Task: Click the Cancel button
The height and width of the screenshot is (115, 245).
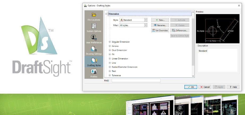Action: (x=205, y=87)
